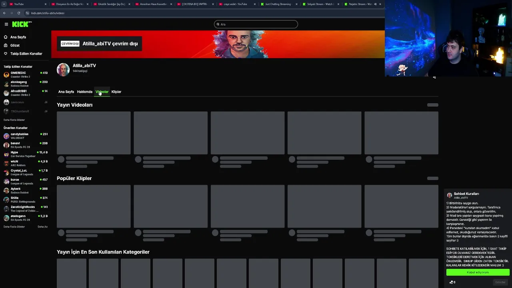Open Ayberk channel avatar

[6, 191]
